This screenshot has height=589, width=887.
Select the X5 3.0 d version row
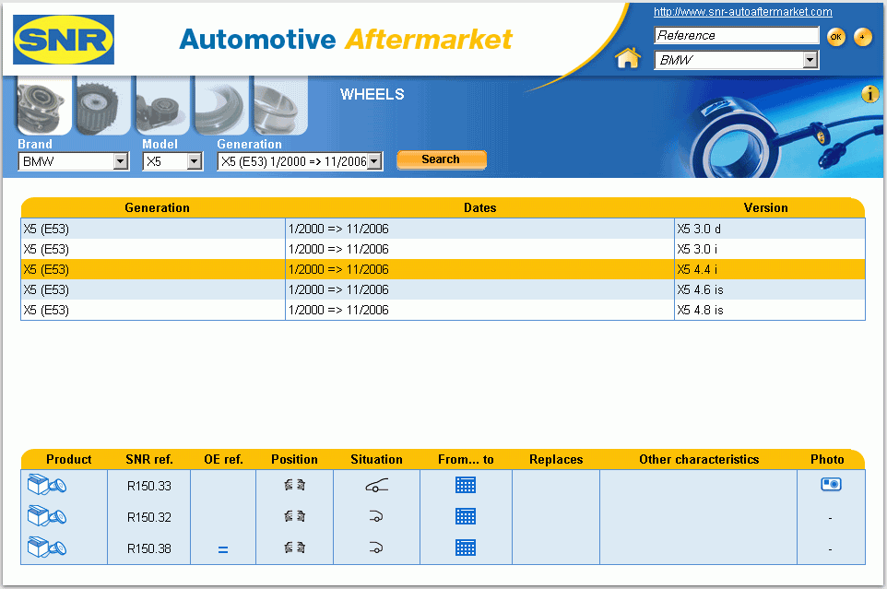pos(443,229)
